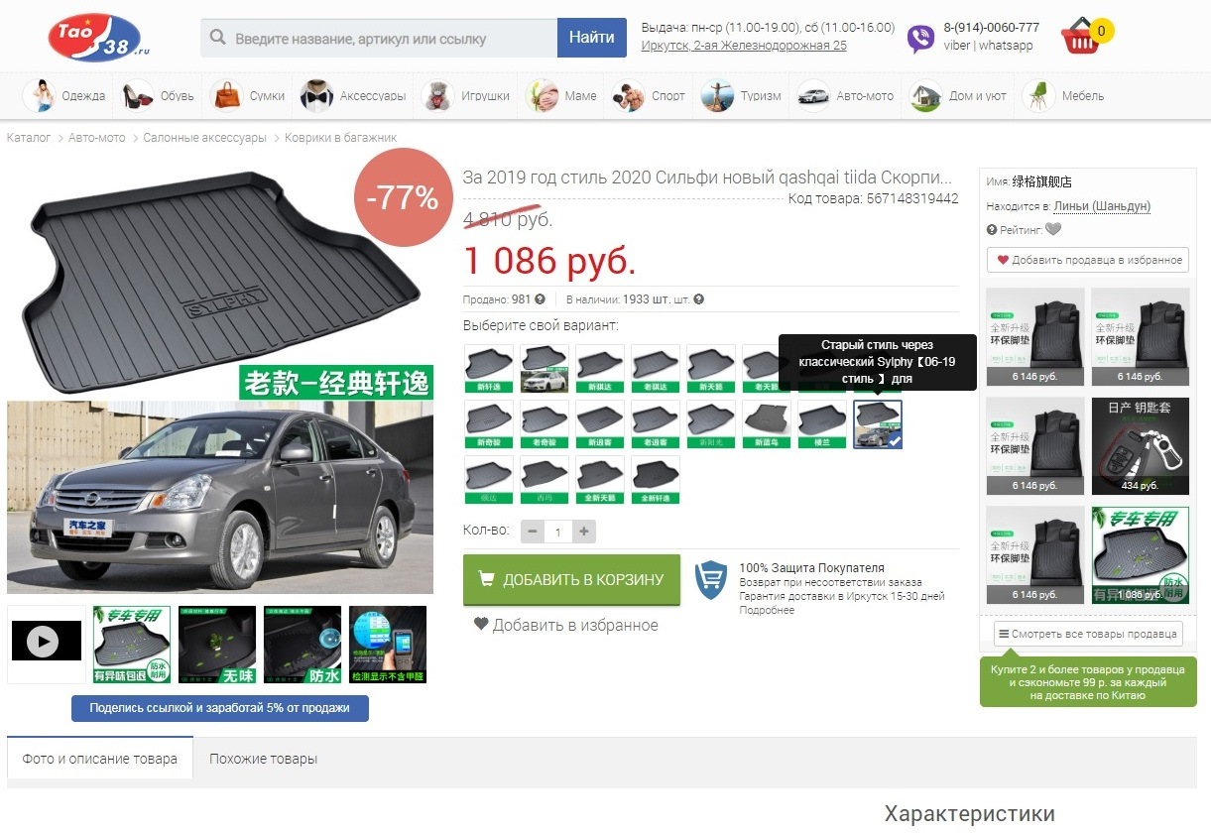Click the Спорт category icon
The image size is (1211, 833).
(629, 96)
